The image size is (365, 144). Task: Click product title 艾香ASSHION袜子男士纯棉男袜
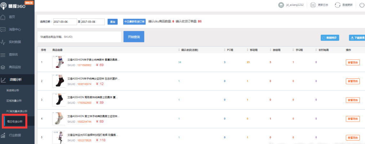94,60
